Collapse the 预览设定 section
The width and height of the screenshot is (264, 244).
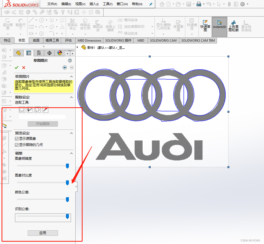click(x=71, y=133)
